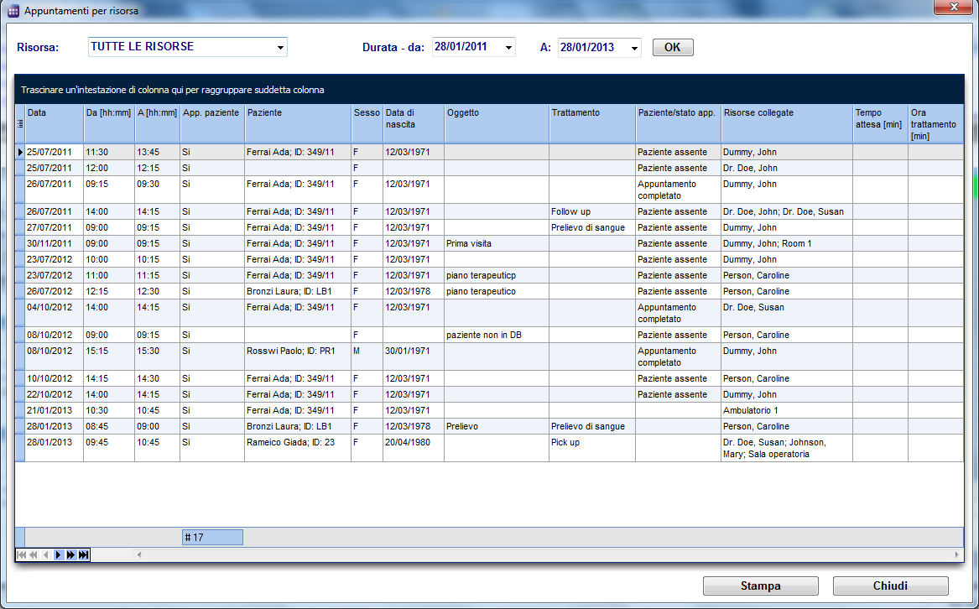
Task: Click Risorse cell Dr. Doe, Susan; Johnson, Mary
Action: click(x=787, y=448)
